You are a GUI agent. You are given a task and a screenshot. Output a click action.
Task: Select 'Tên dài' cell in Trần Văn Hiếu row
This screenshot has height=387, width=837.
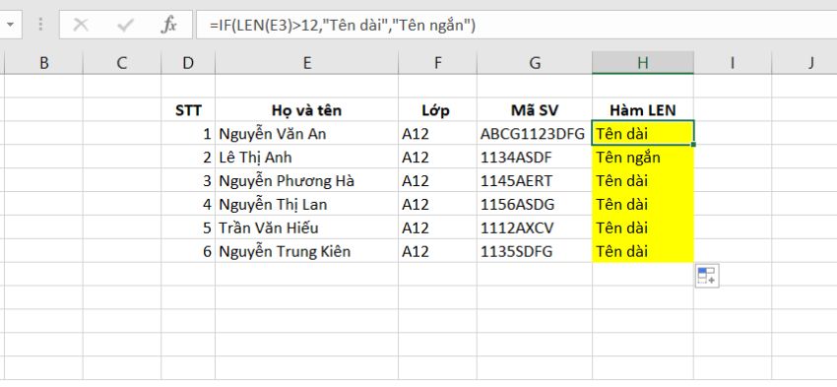[x=643, y=227]
